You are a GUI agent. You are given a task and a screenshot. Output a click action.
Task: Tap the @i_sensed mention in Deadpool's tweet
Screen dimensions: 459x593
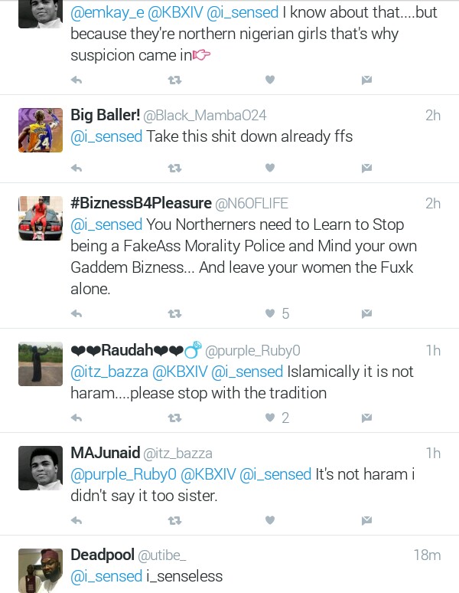(x=106, y=577)
